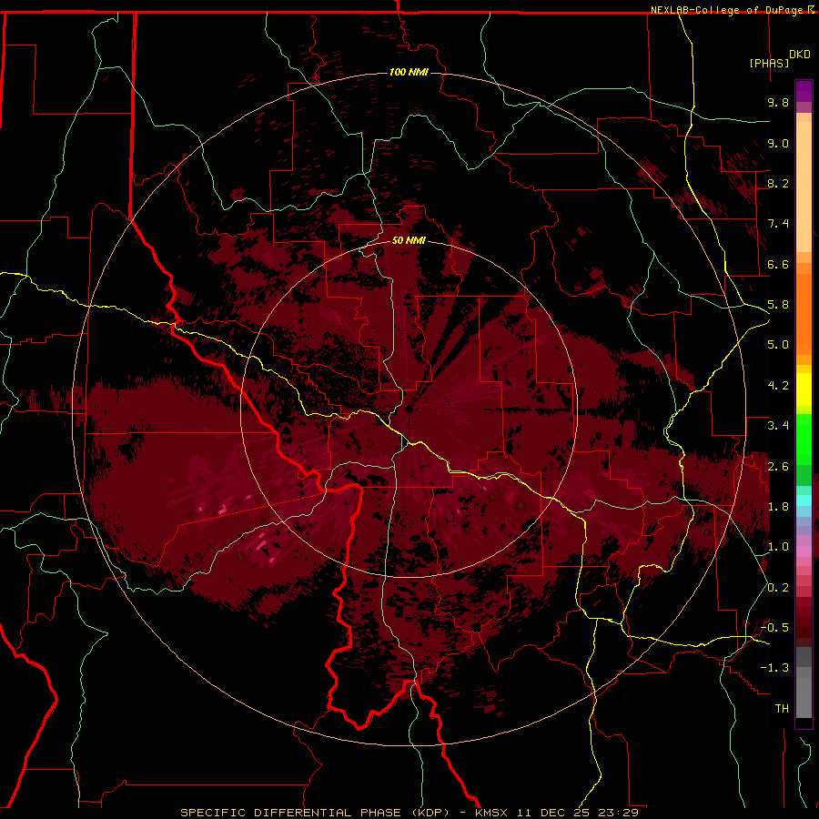Image resolution: width=819 pixels, height=819 pixels.
Task: Click the 9.8 value on color scale
Action: pos(778,102)
